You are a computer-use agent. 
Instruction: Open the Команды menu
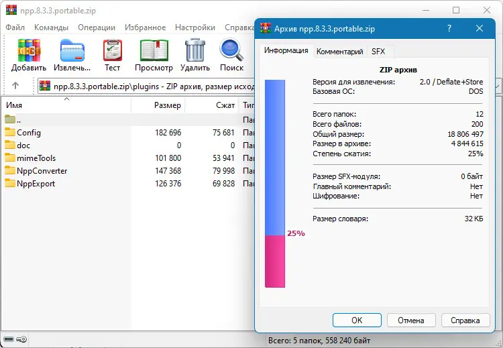point(52,27)
